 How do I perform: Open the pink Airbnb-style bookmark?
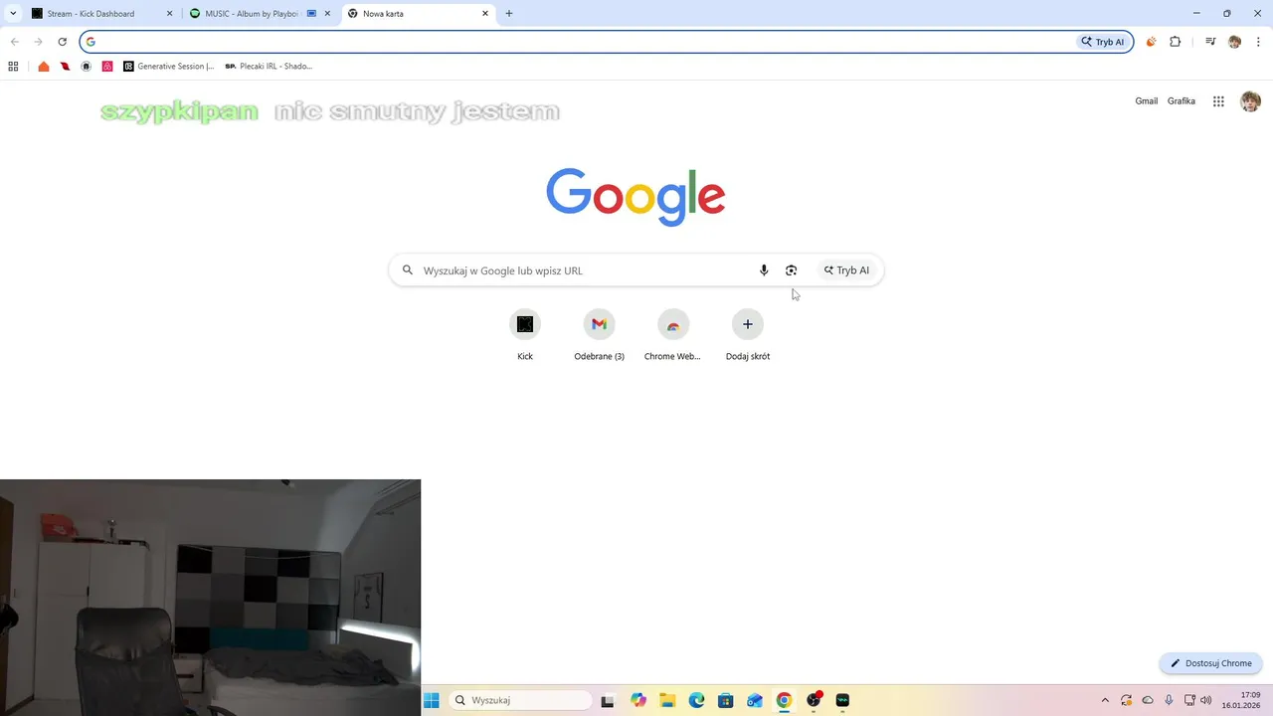pyautogui.click(x=107, y=67)
